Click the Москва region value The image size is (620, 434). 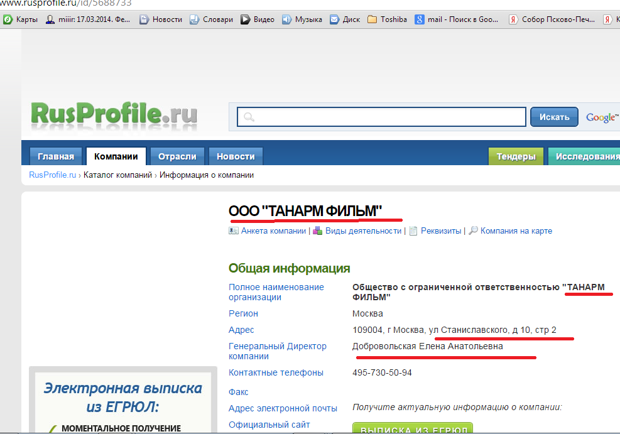(x=367, y=313)
